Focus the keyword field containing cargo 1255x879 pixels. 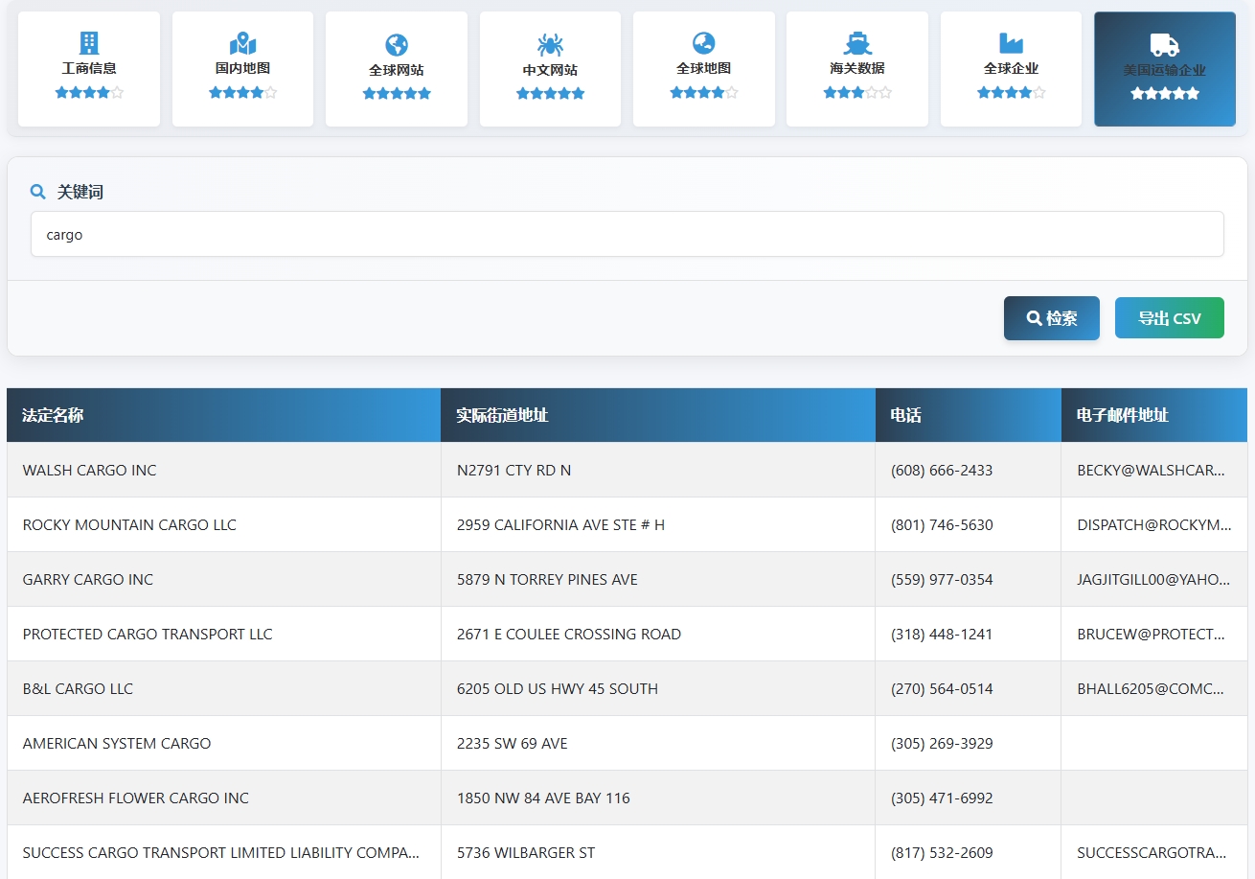pos(627,234)
